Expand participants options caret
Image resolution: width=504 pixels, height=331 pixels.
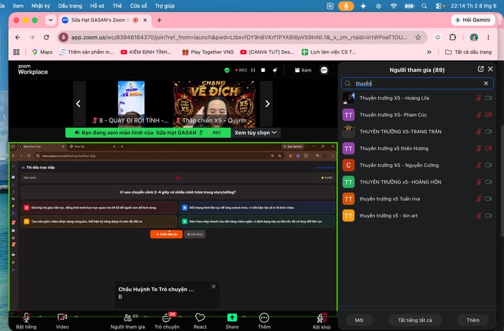coord(146,317)
